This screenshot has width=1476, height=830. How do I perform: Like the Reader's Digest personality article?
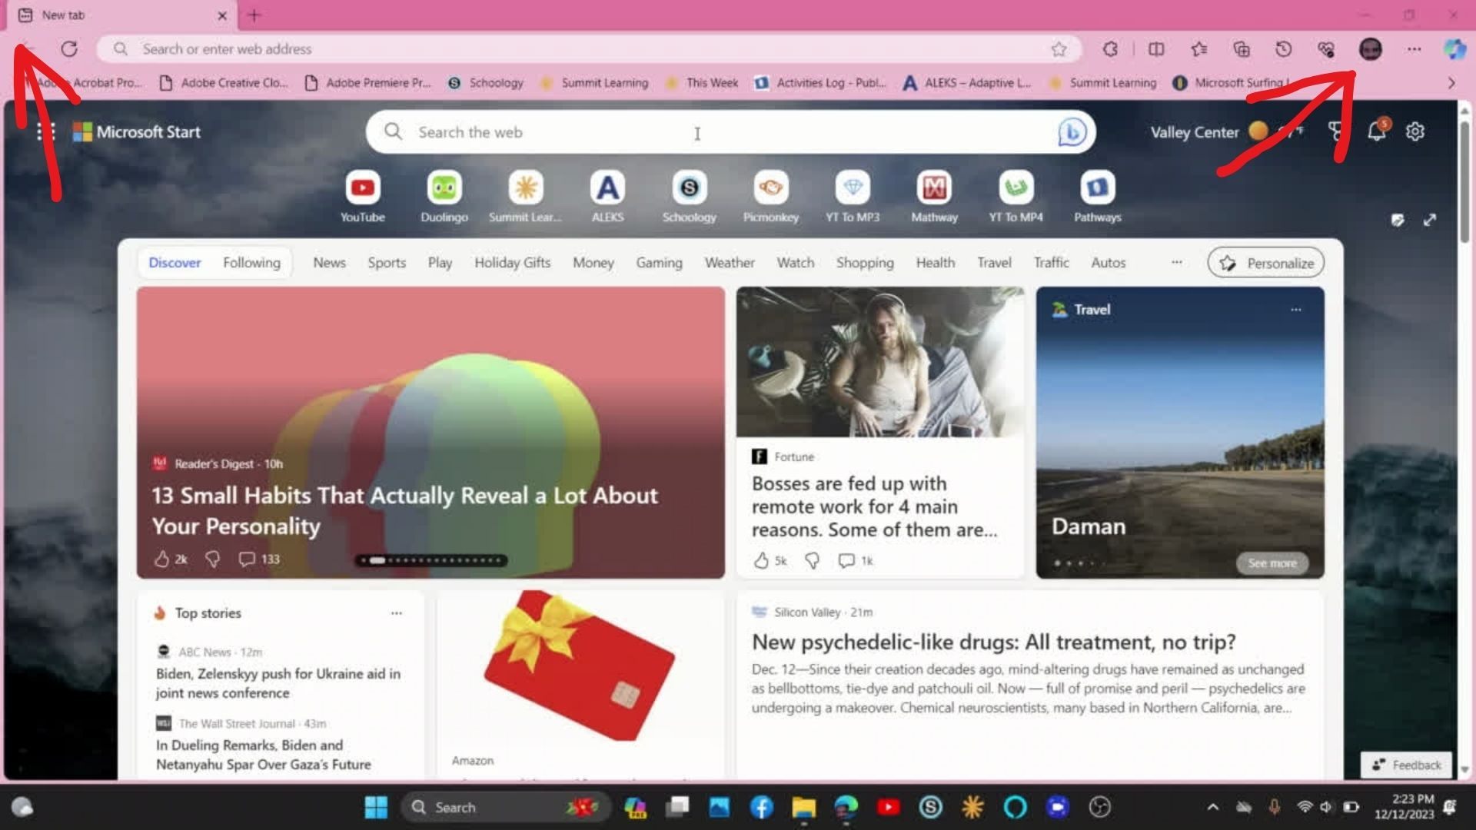point(161,559)
